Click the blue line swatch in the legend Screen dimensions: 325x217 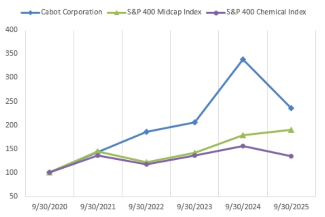click(x=30, y=12)
